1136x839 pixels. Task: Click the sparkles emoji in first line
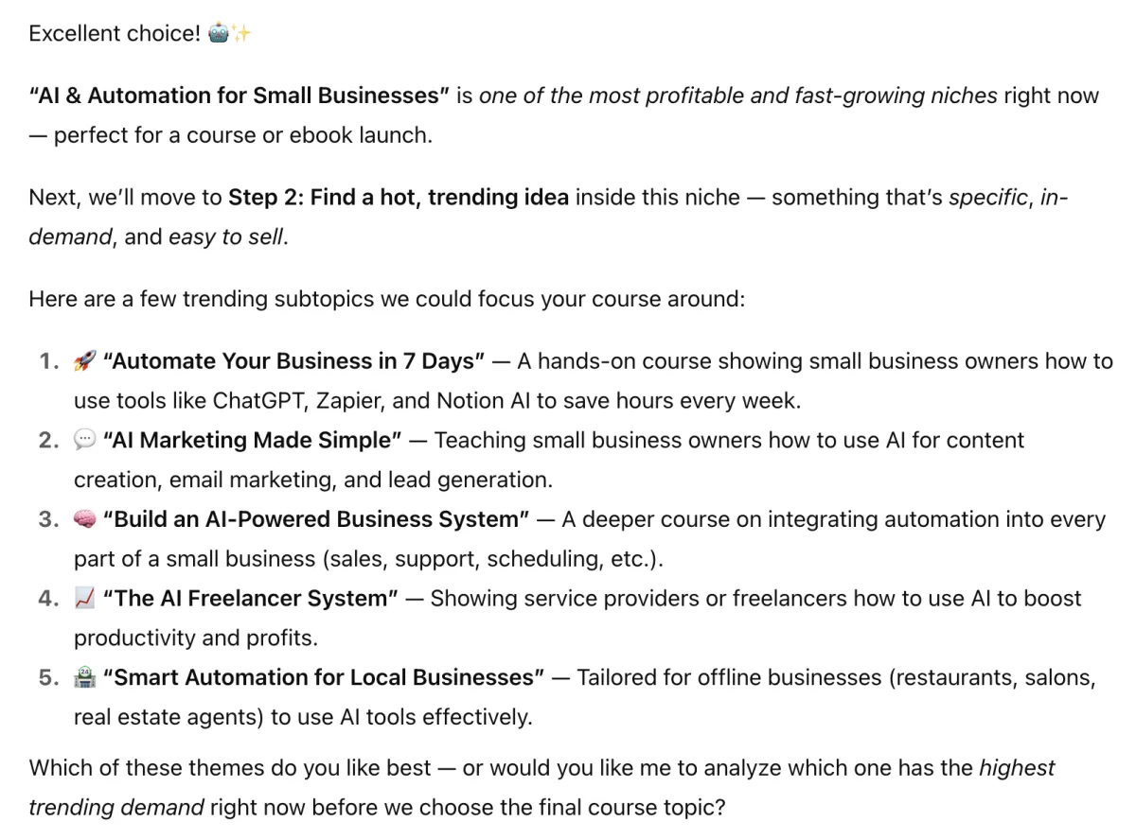pyautogui.click(x=241, y=34)
